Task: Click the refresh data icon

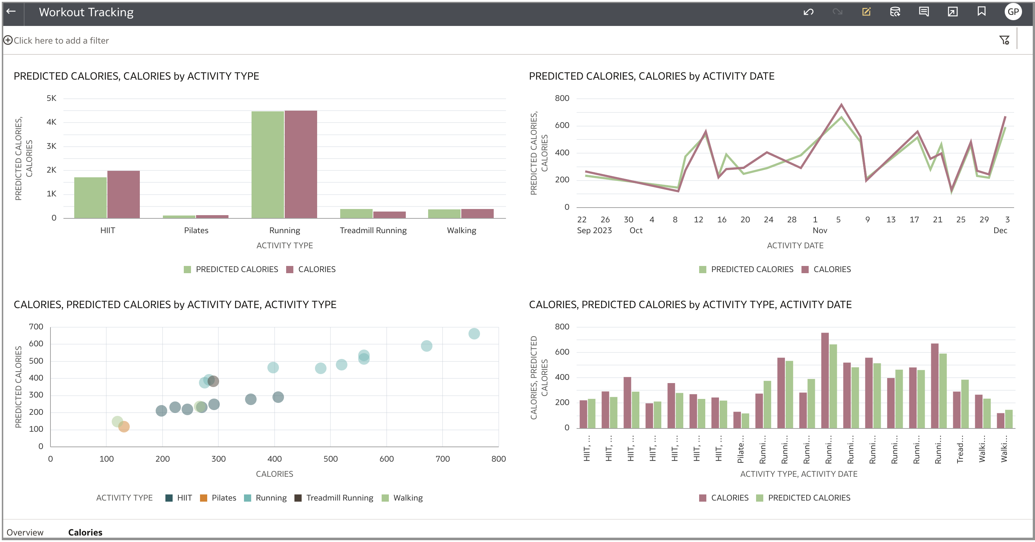Action: click(x=895, y=12)
